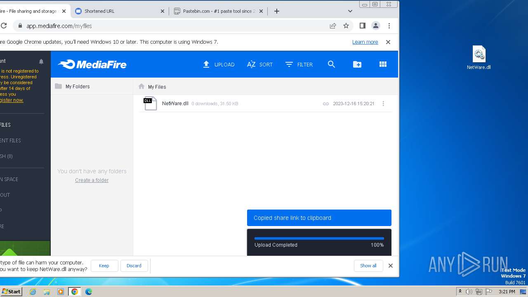Expand the tab search dropdown
The width and height of the screenshot is (528, 297).
pos(350,11)
